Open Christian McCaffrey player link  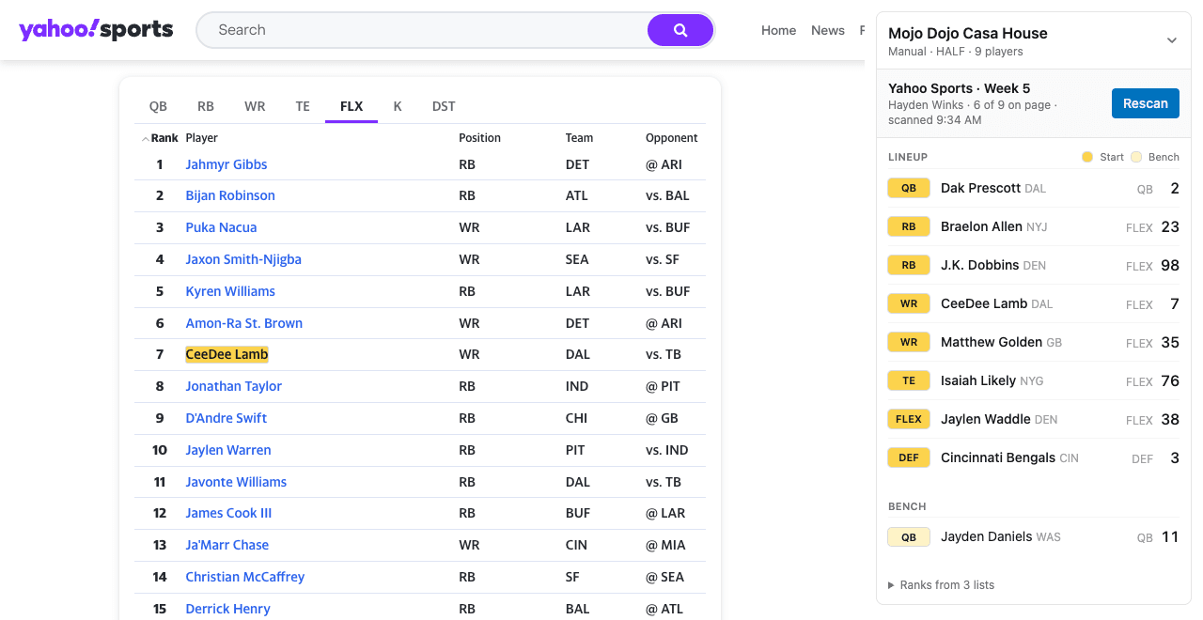(245, 577)
